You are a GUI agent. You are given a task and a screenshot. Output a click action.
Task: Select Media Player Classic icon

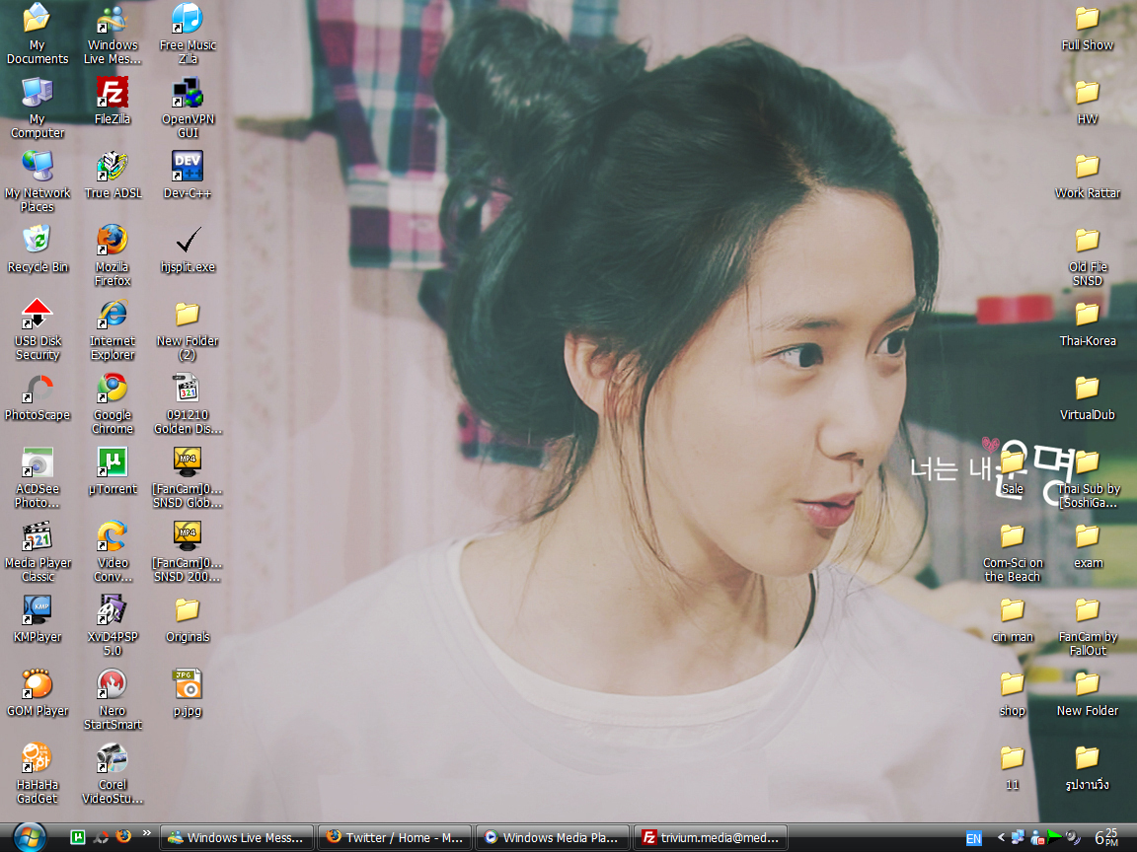click(x=37, y=550)
